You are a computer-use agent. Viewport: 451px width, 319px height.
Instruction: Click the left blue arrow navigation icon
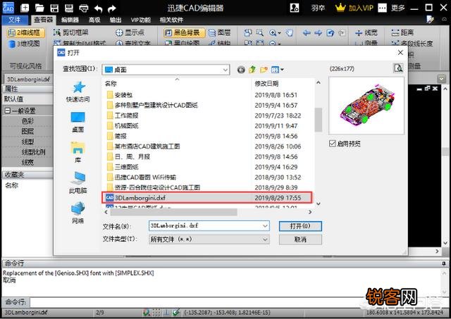pos(307,33)
